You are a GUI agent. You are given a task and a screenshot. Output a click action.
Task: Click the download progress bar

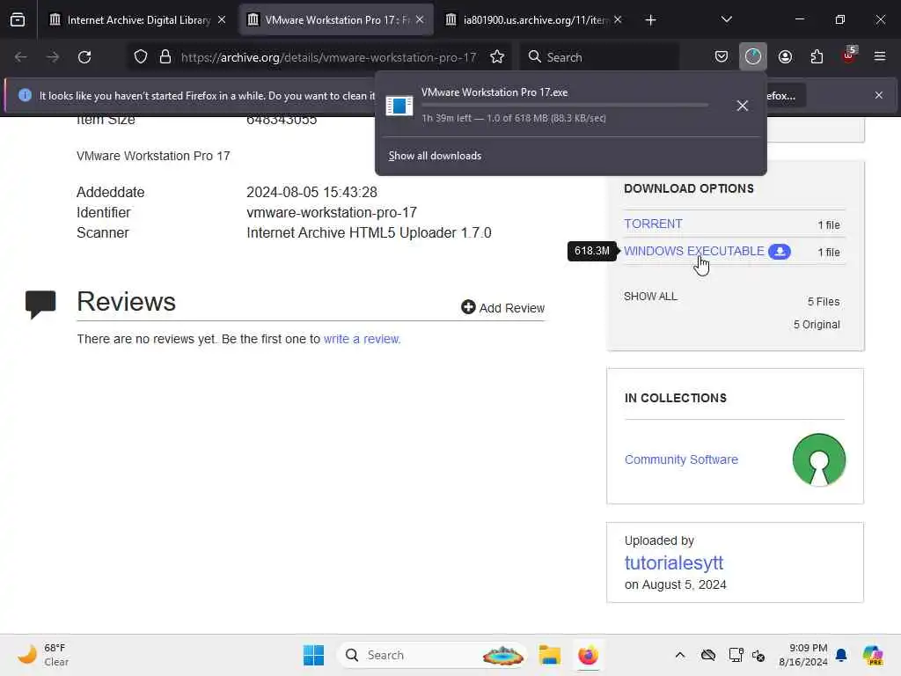[565, 106]
